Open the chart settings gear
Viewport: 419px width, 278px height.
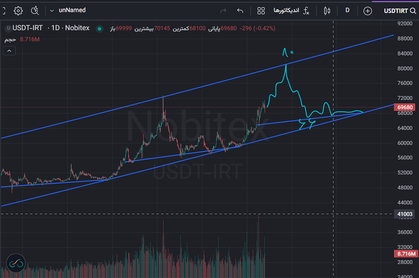coord(18,10)
